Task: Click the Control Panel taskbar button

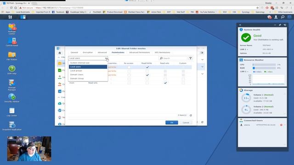Action: tap(23, 17)
